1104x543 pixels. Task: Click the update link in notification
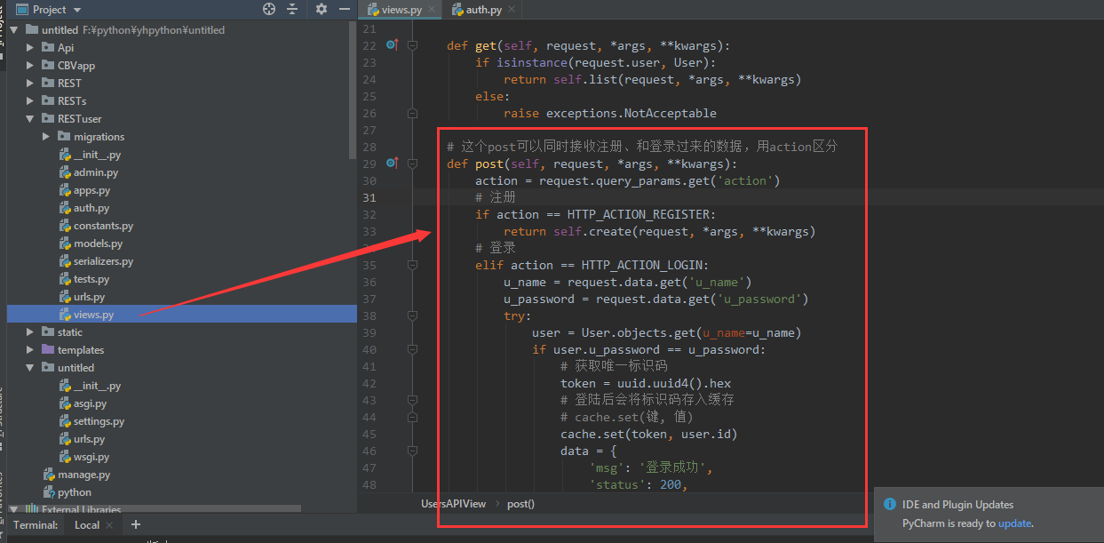click(x=1014, y=523)
